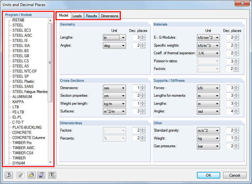Increase Poisson's ratios decimal places
The image size is (252, 184).
(x=236, y=59)
